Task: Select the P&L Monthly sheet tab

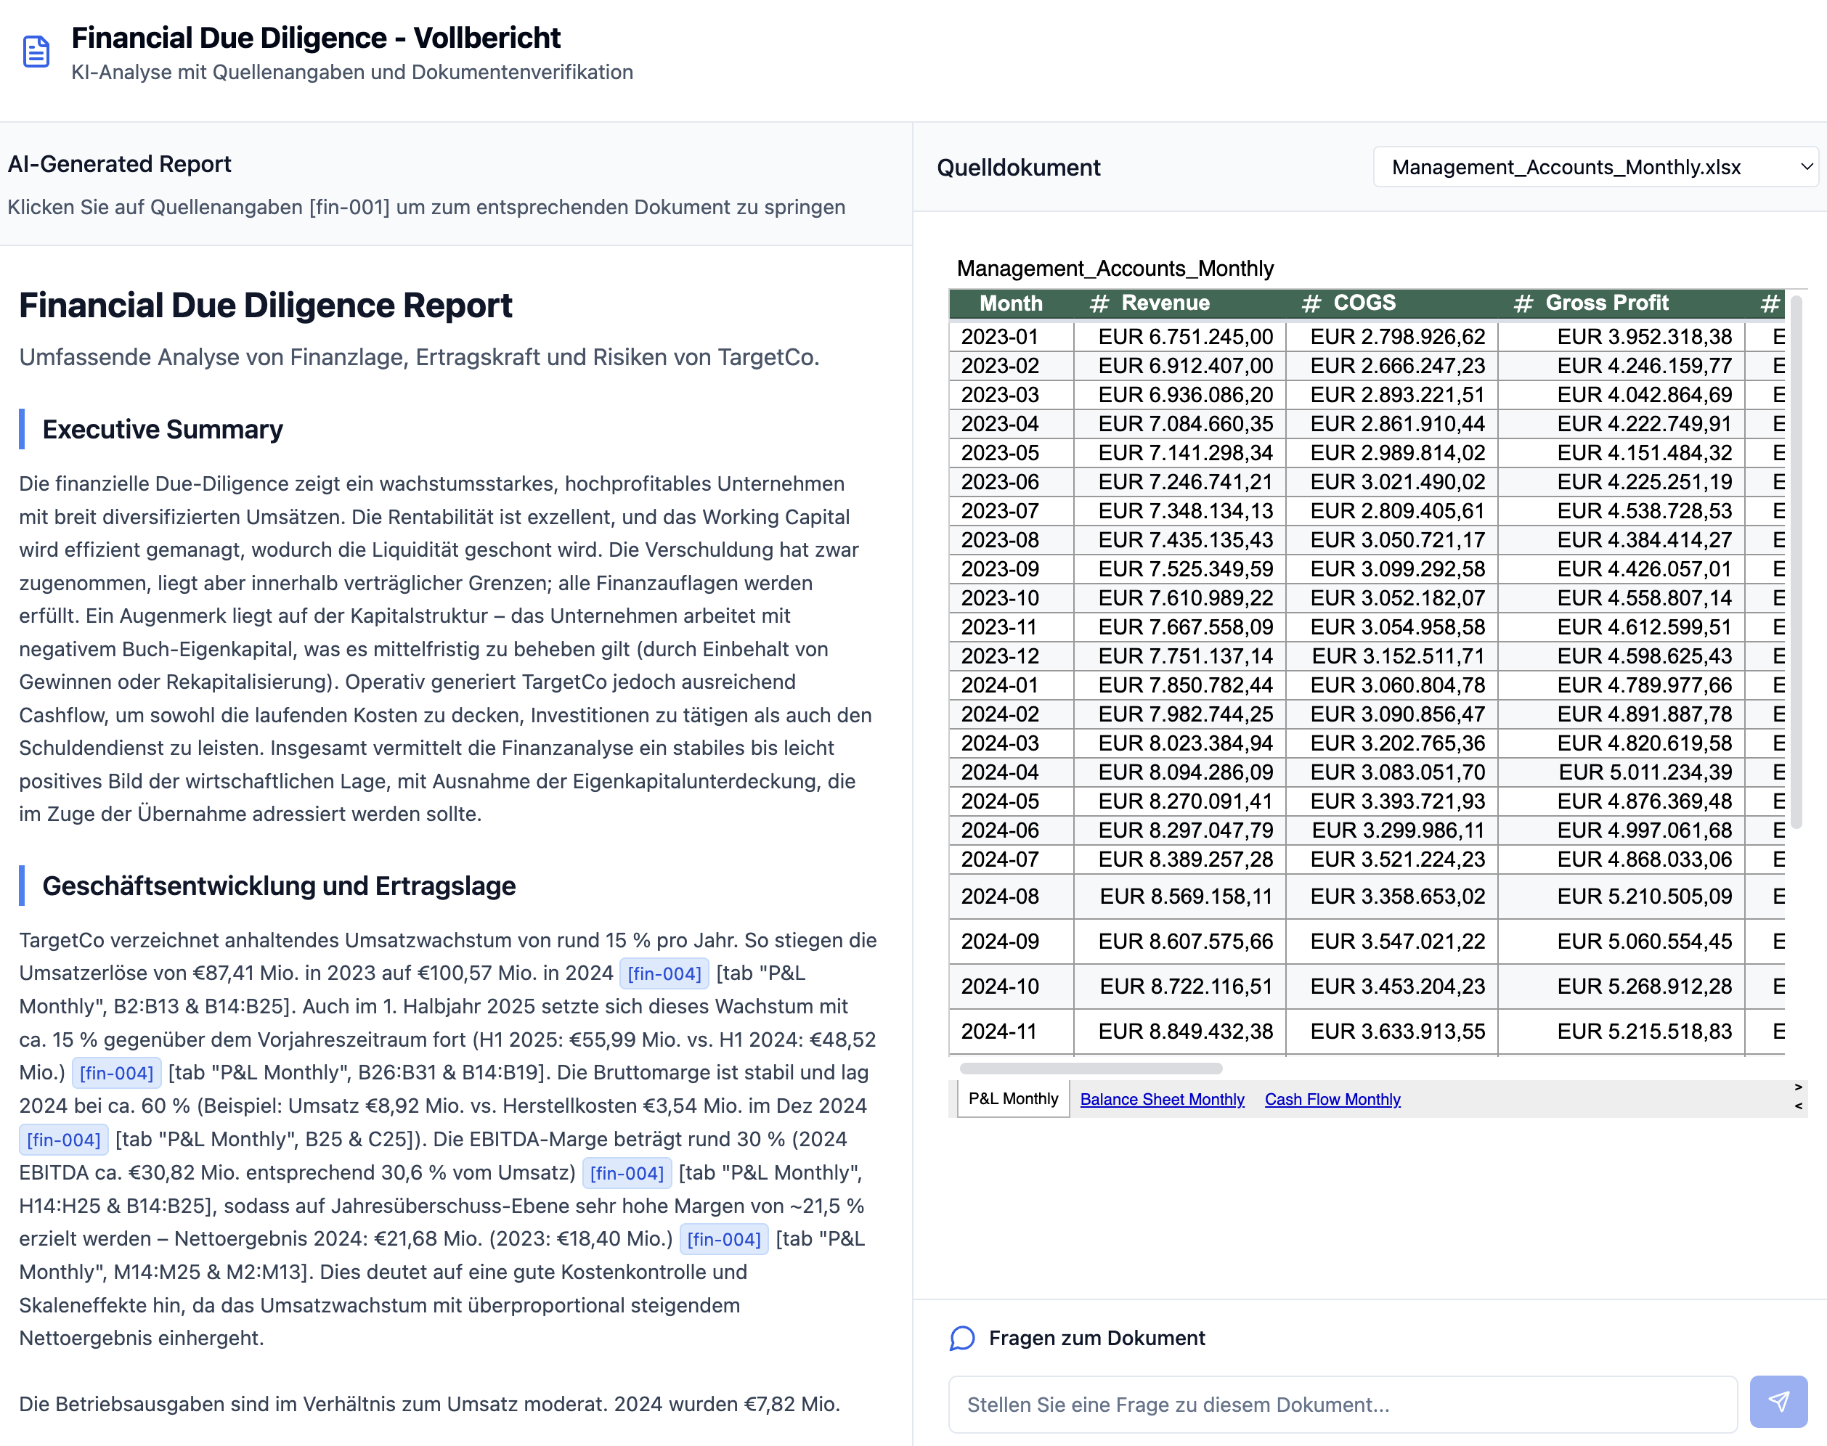Action: pyautogui.click(x=1012, y=1099)
